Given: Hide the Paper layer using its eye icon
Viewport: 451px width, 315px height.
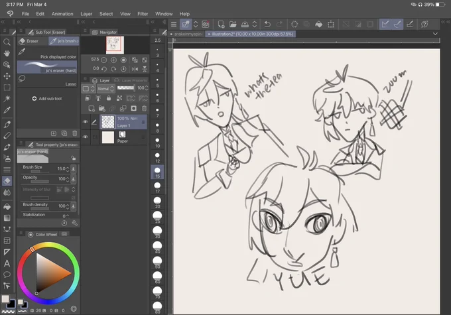Looking at the screenshot, I should tap(86, 137).
